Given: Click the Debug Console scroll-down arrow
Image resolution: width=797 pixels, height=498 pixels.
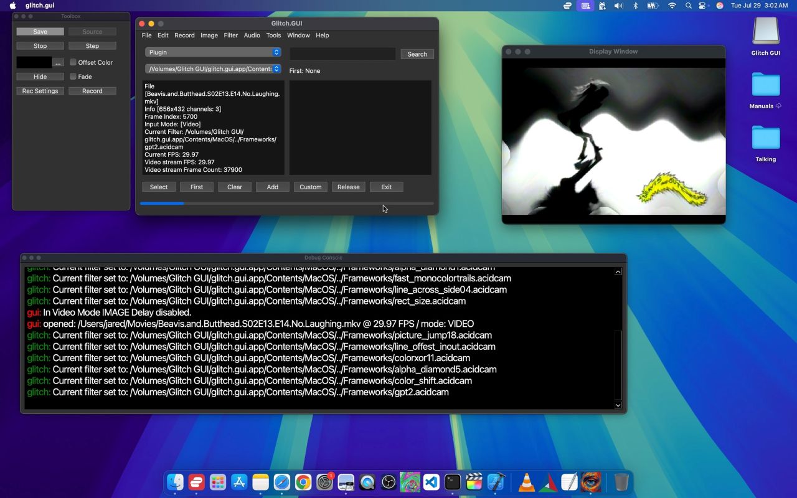Looking at the screenshot, I should click(618, 405).
